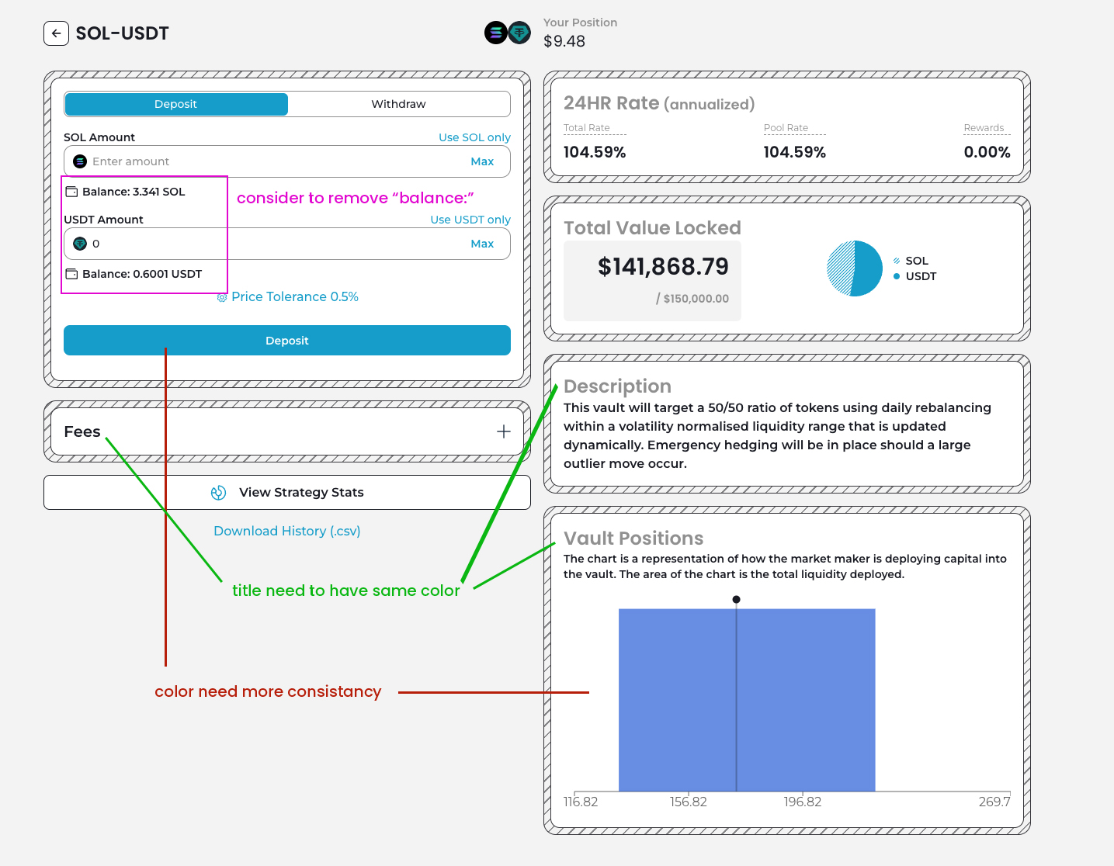Click the SOL Enter amount input field
The height and width of the screenshot is (866, 1114).
pyautogui.click(x=272, y=161)
